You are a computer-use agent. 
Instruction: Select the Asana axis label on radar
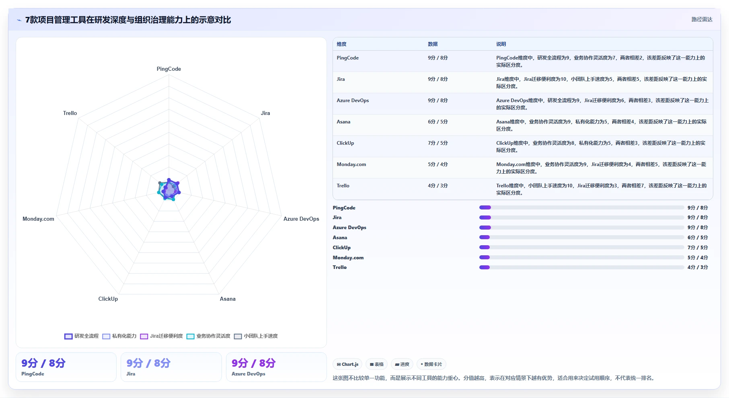[228, 299]
